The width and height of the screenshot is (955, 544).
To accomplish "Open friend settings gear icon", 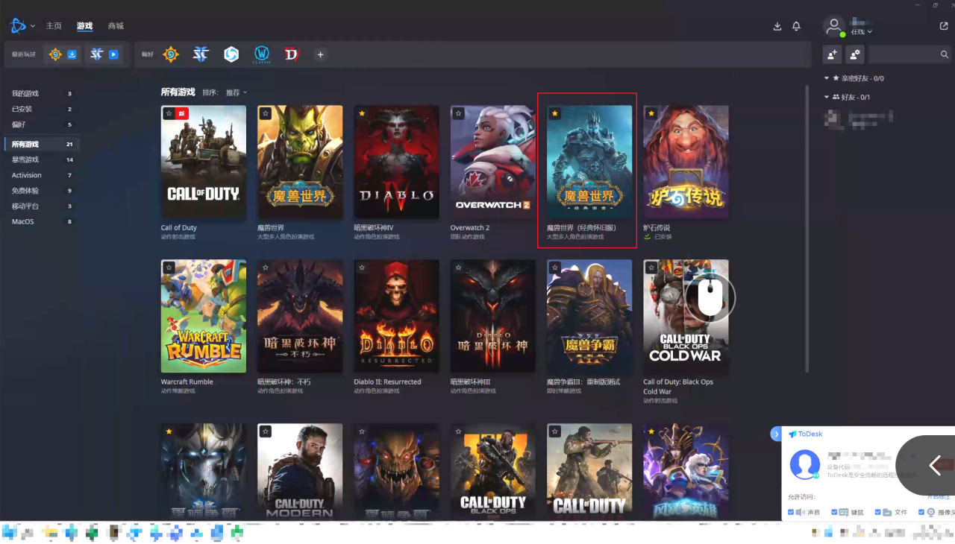I will tap(855, 54).
